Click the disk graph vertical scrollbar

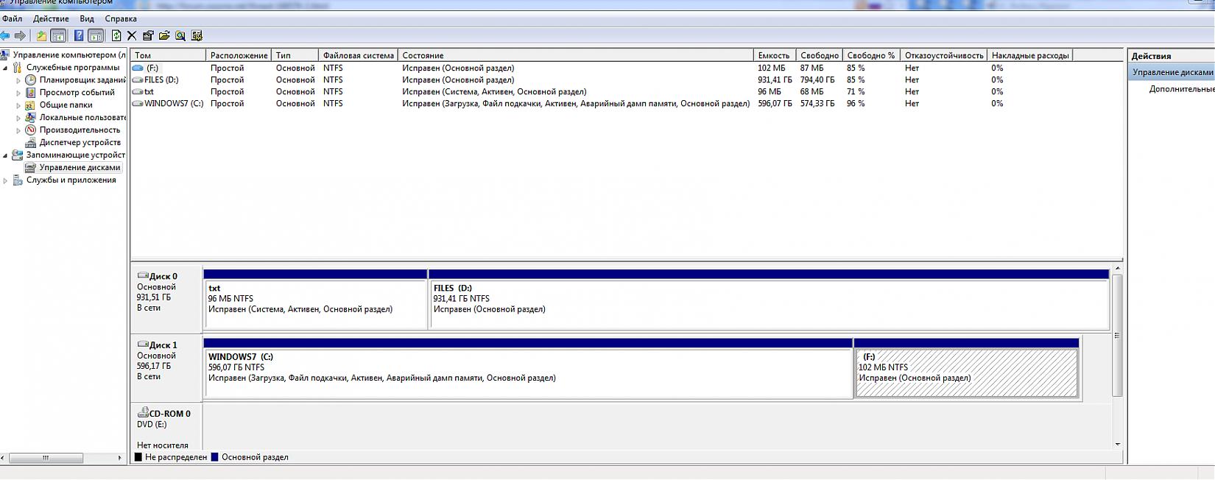(1117, 336)
